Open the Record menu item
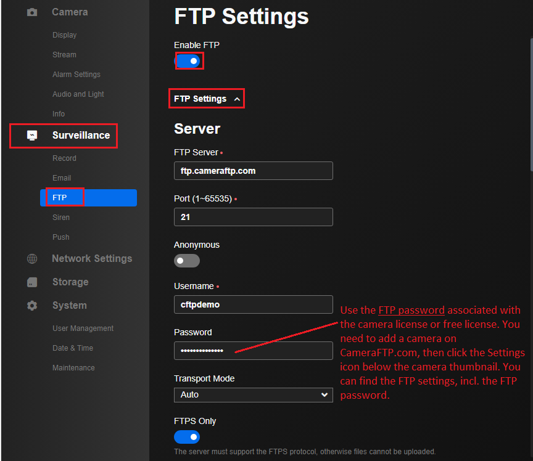 pos(64,158)
